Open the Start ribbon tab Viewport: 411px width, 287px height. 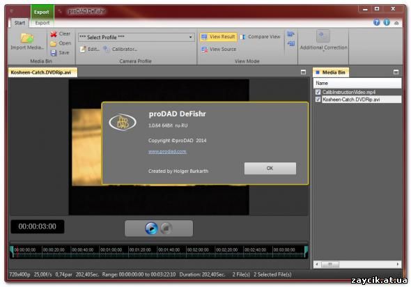pyautogui.click(x=20, y=23)
